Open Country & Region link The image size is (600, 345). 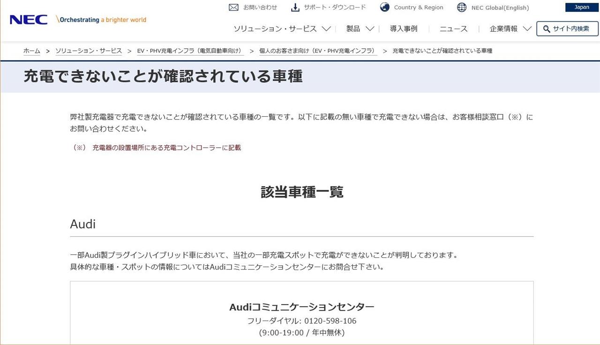[x=419, y=7]
